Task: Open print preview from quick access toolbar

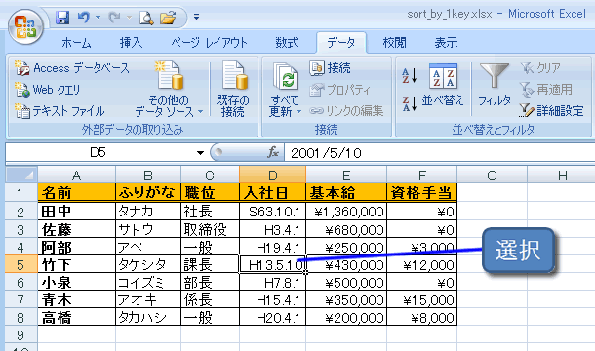Action: coord(146,18)
